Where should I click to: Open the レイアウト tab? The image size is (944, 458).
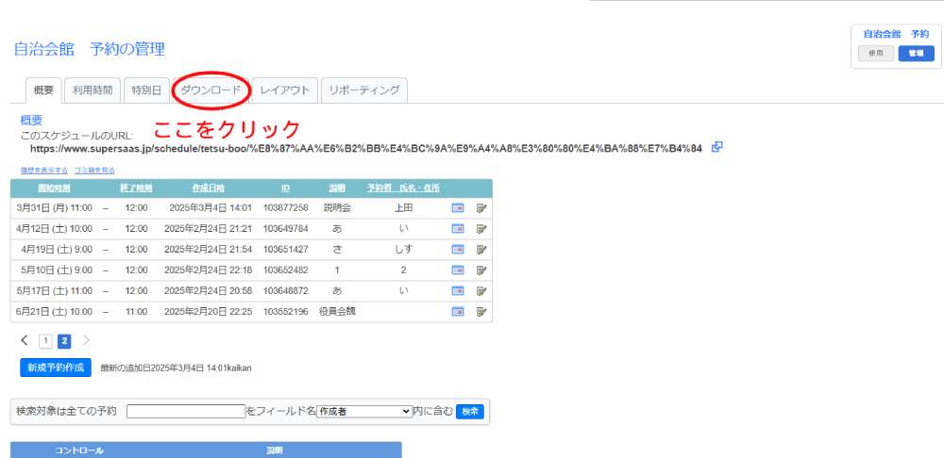coord(285,90)
